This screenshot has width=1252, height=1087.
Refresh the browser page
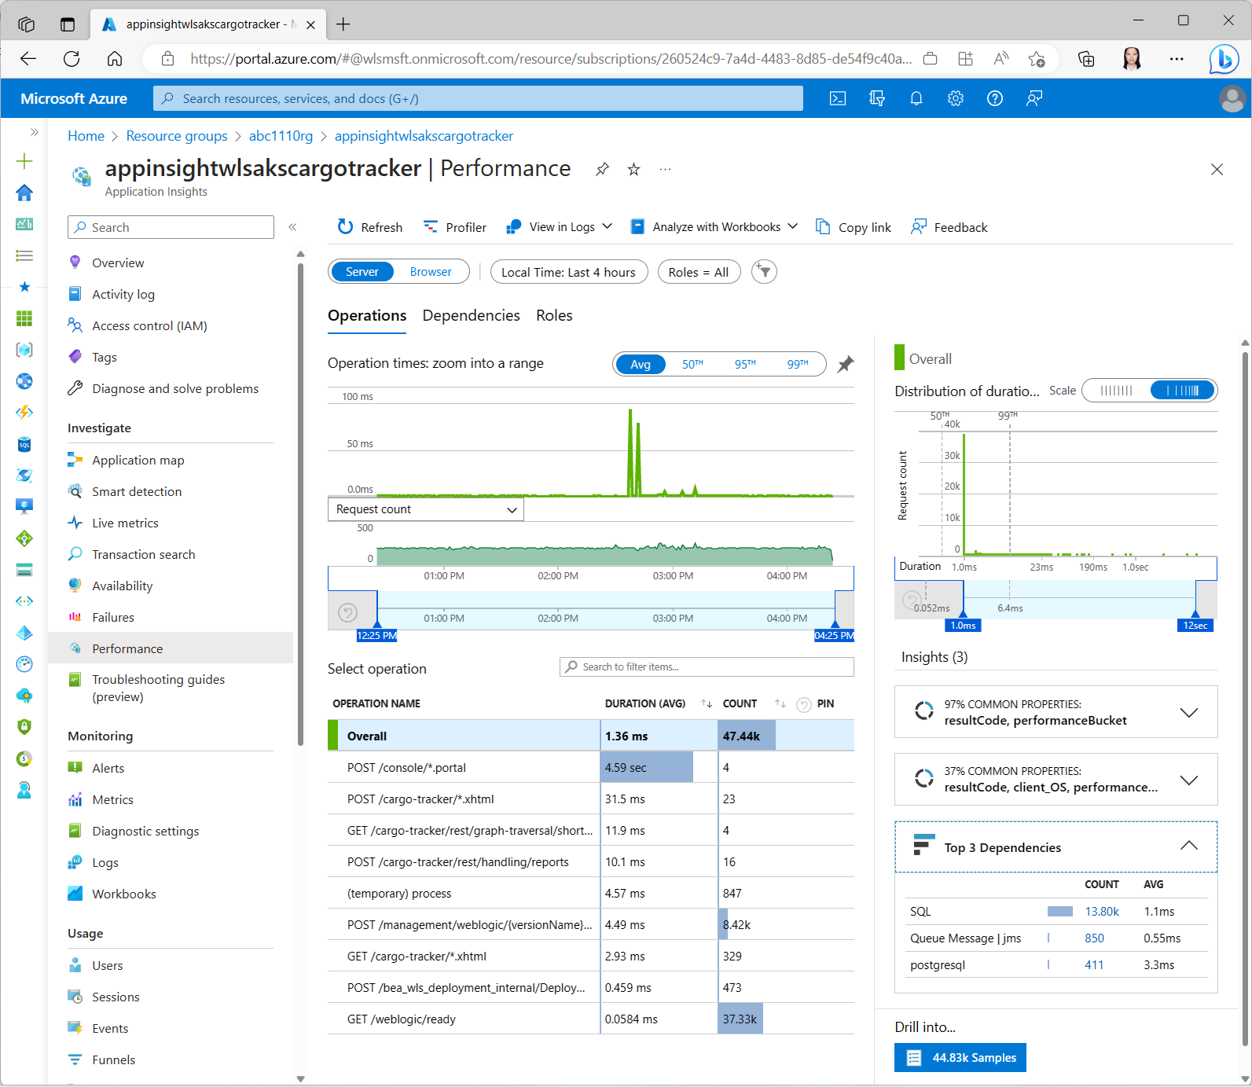pyautogui.click(x=72, y=58)
